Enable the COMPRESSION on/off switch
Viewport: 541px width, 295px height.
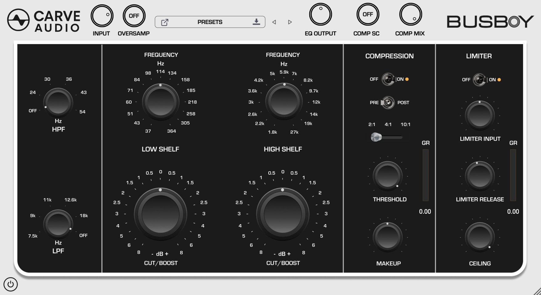tap(388, 79)
